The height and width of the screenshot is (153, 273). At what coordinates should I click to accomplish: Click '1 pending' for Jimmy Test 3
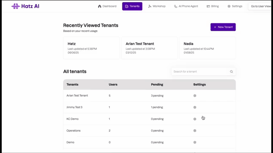(x=157, y=107)
